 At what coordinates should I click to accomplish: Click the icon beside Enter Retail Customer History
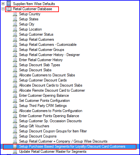pyautogui.click(x=15, y=60)
